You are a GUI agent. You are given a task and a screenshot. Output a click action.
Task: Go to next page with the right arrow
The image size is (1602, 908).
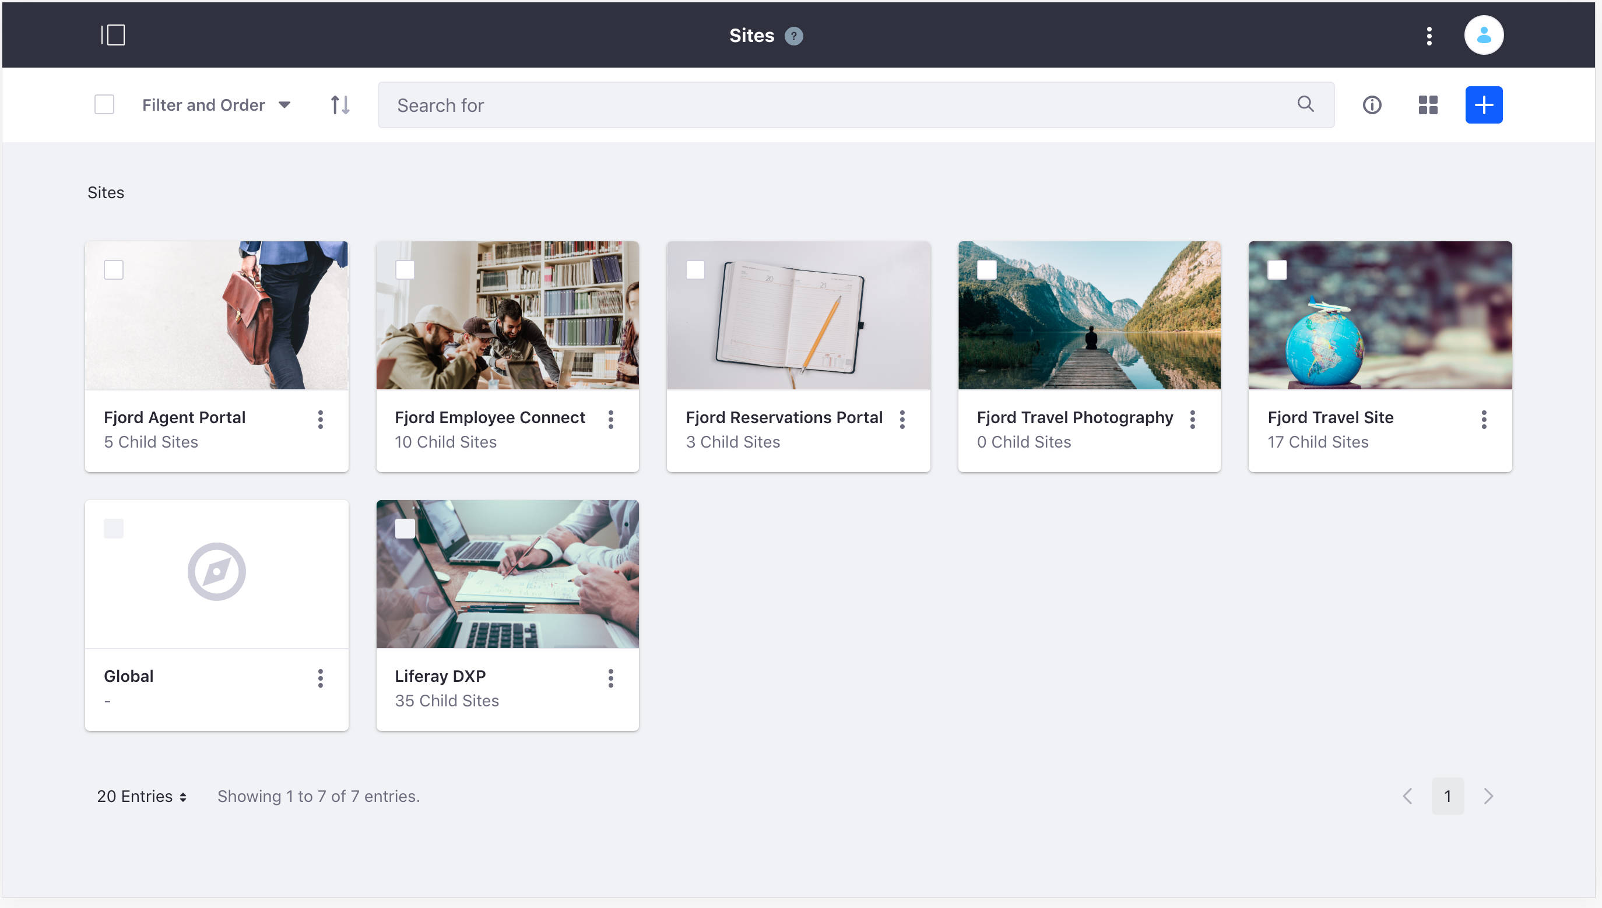(x=1488, y=796)
